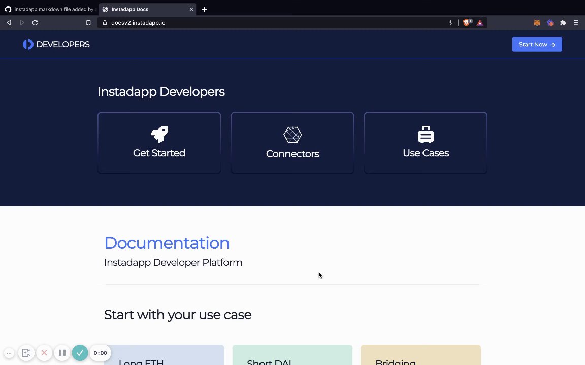Open the Bridging use case card
585x365 pixels.
(x=420, y=355)
